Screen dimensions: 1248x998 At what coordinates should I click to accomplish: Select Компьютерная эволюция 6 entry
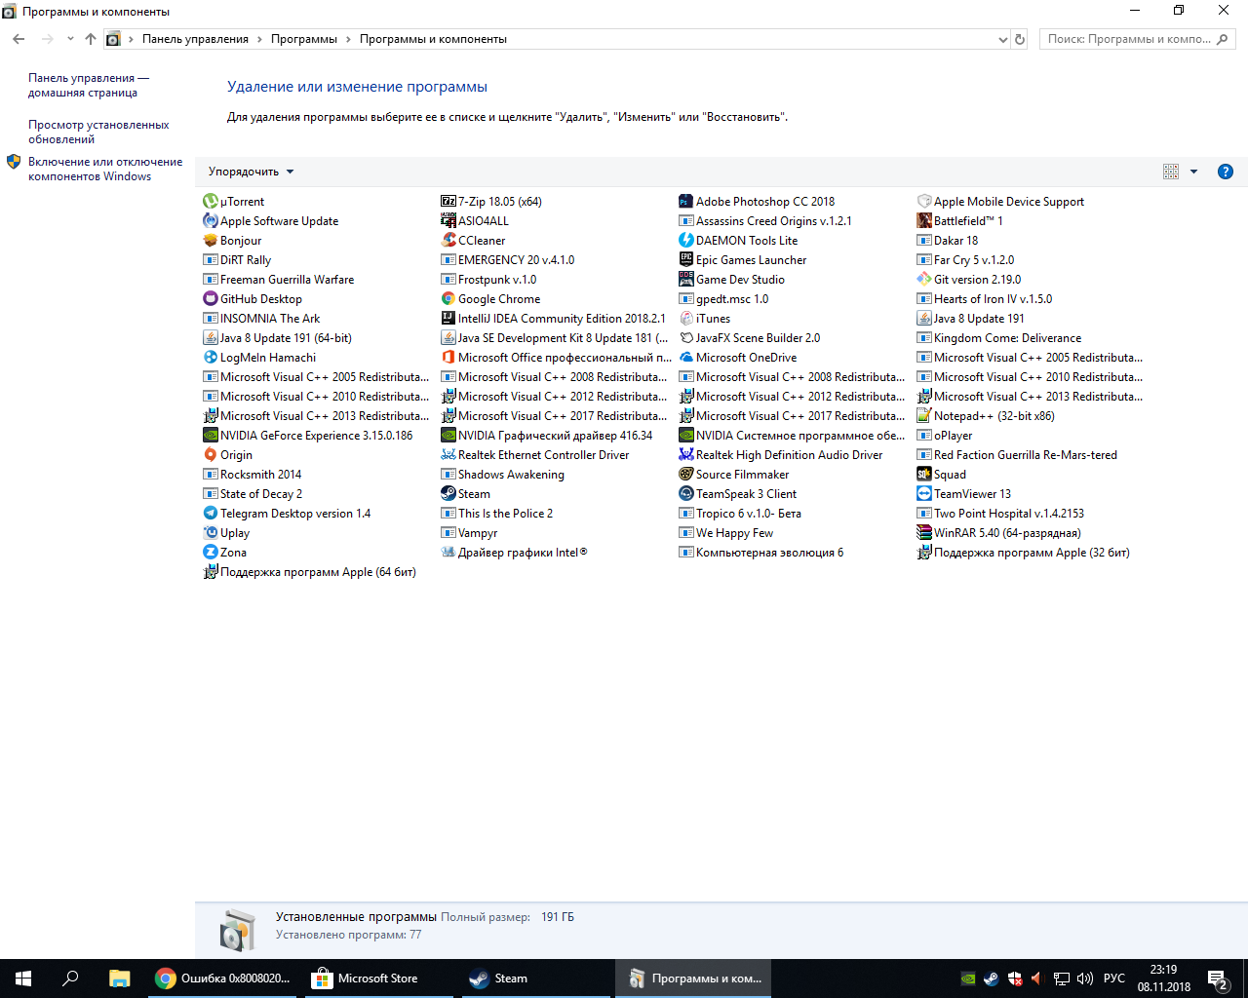point(761,553)
